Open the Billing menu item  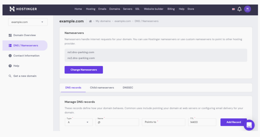click(171, 9)
